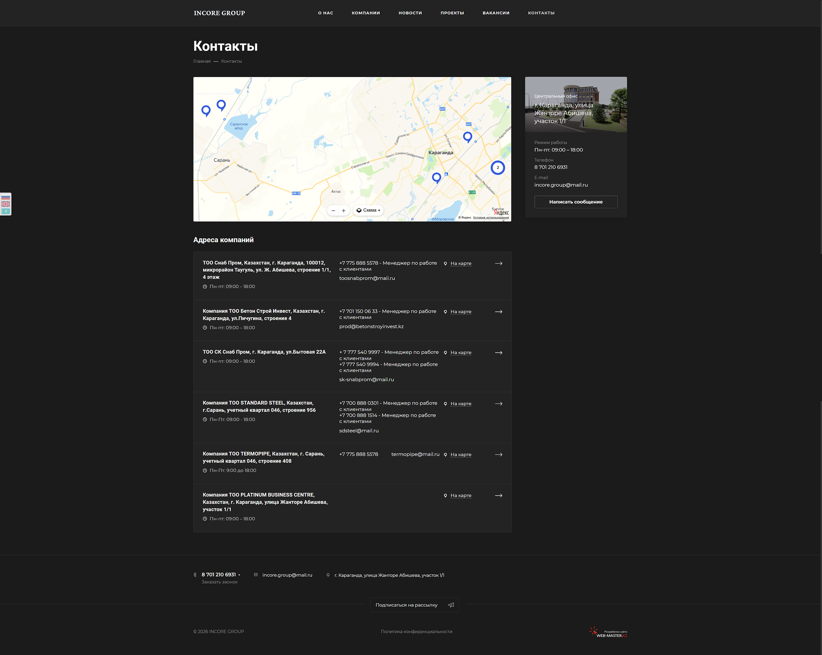Click central office building thumbnail

pyautogui.click(x=576, y=104)
